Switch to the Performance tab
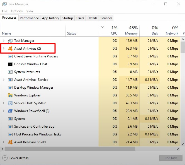This screenshot has width=185, height=165. point(29,18)
